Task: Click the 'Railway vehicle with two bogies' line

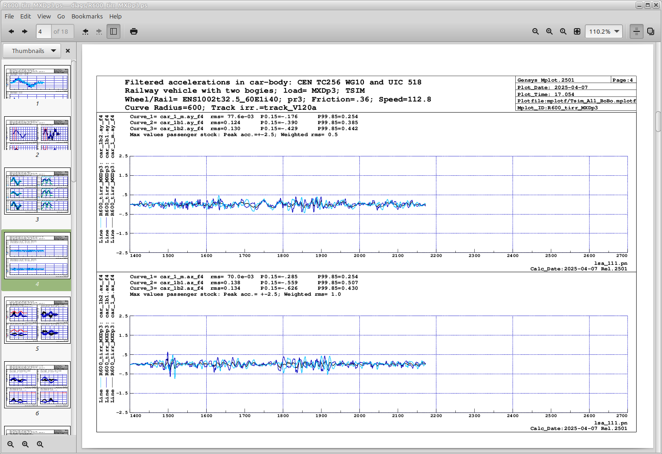Action: [x=245, y=90]
